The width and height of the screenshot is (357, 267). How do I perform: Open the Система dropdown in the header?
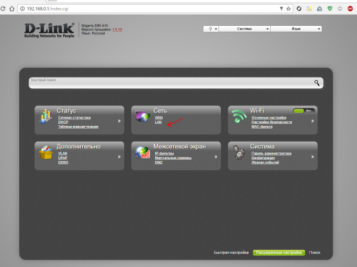pyautogui.click(x=245, y=29)
